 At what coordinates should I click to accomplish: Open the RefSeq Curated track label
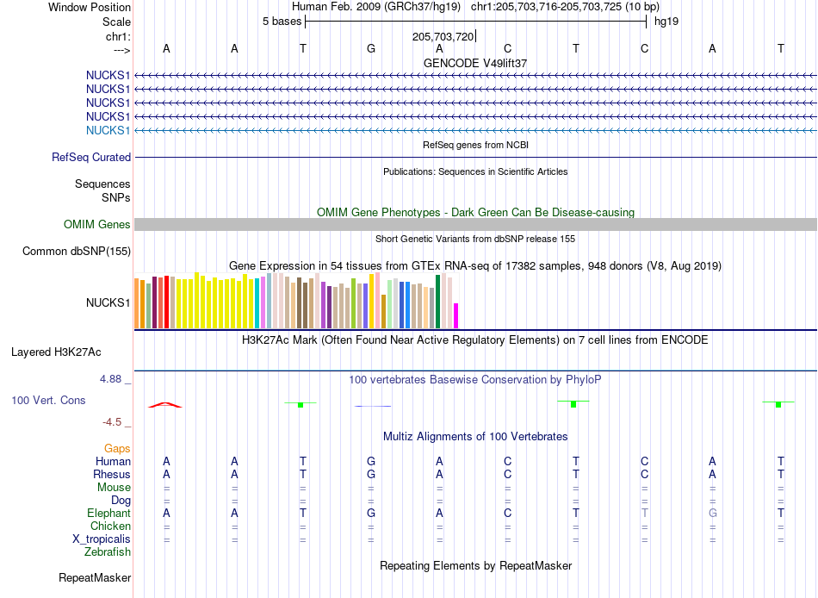(91, 157)
